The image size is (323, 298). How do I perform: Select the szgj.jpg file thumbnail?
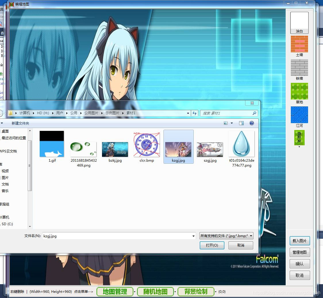[x=210, y=152]
